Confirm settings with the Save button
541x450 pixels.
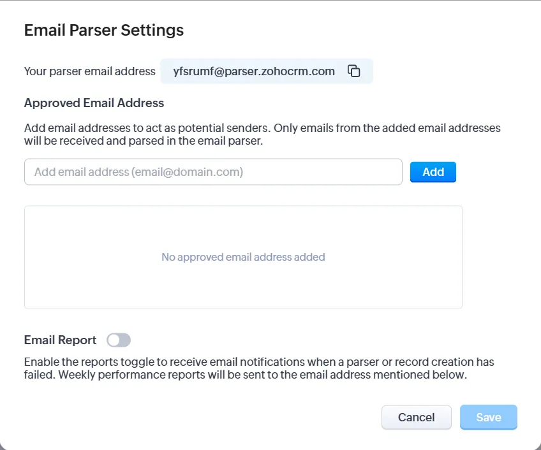pos(488,417)
